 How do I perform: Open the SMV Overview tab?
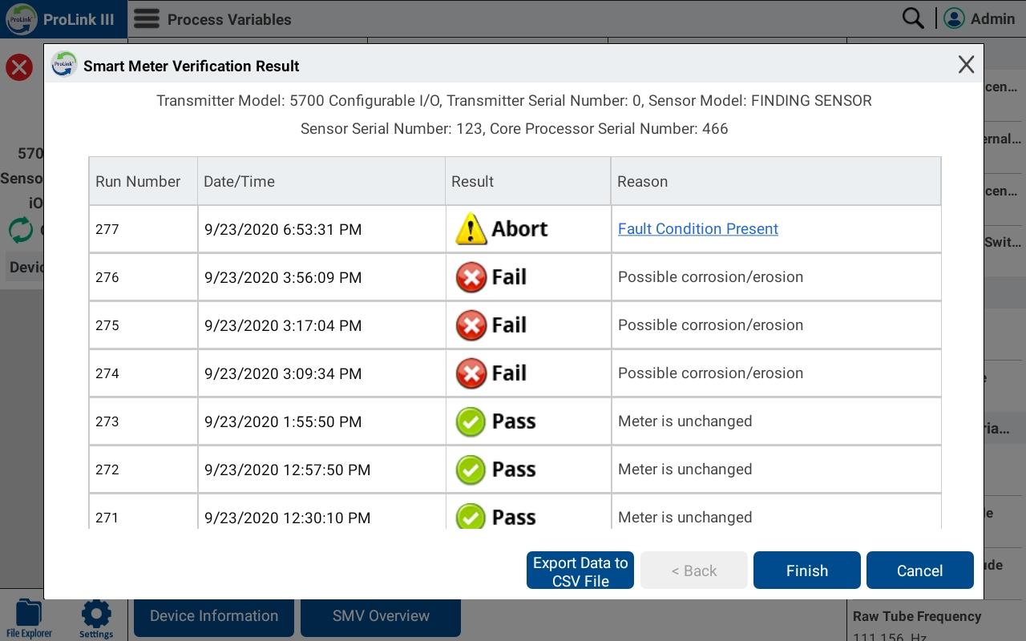pyautogui.click(x=381, y=616)
